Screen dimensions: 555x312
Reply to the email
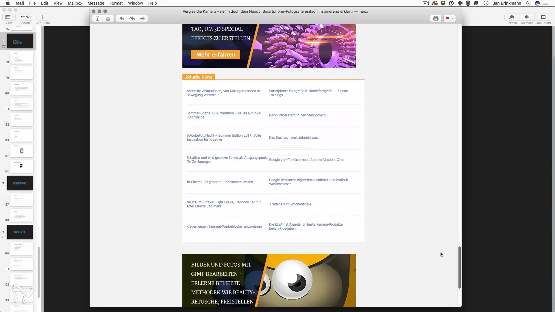tap(122, 18)
